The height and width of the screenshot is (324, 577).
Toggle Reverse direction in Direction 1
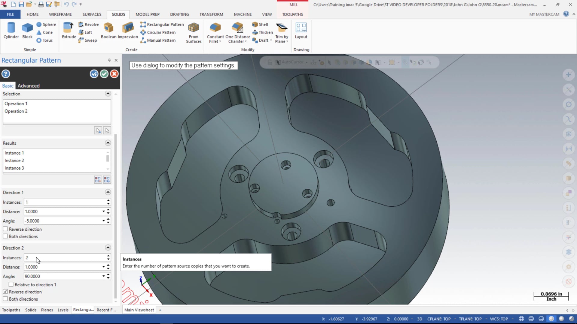click(5, 229)
